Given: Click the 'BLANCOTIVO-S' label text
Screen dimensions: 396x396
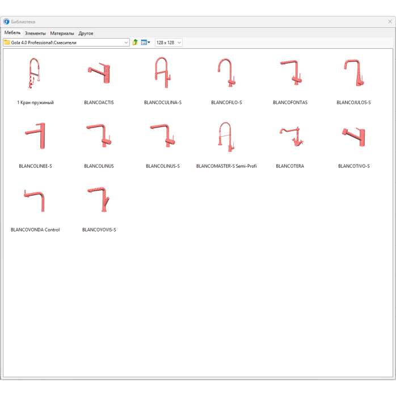Looking at the screenshot, I should (x=353, y=166).
